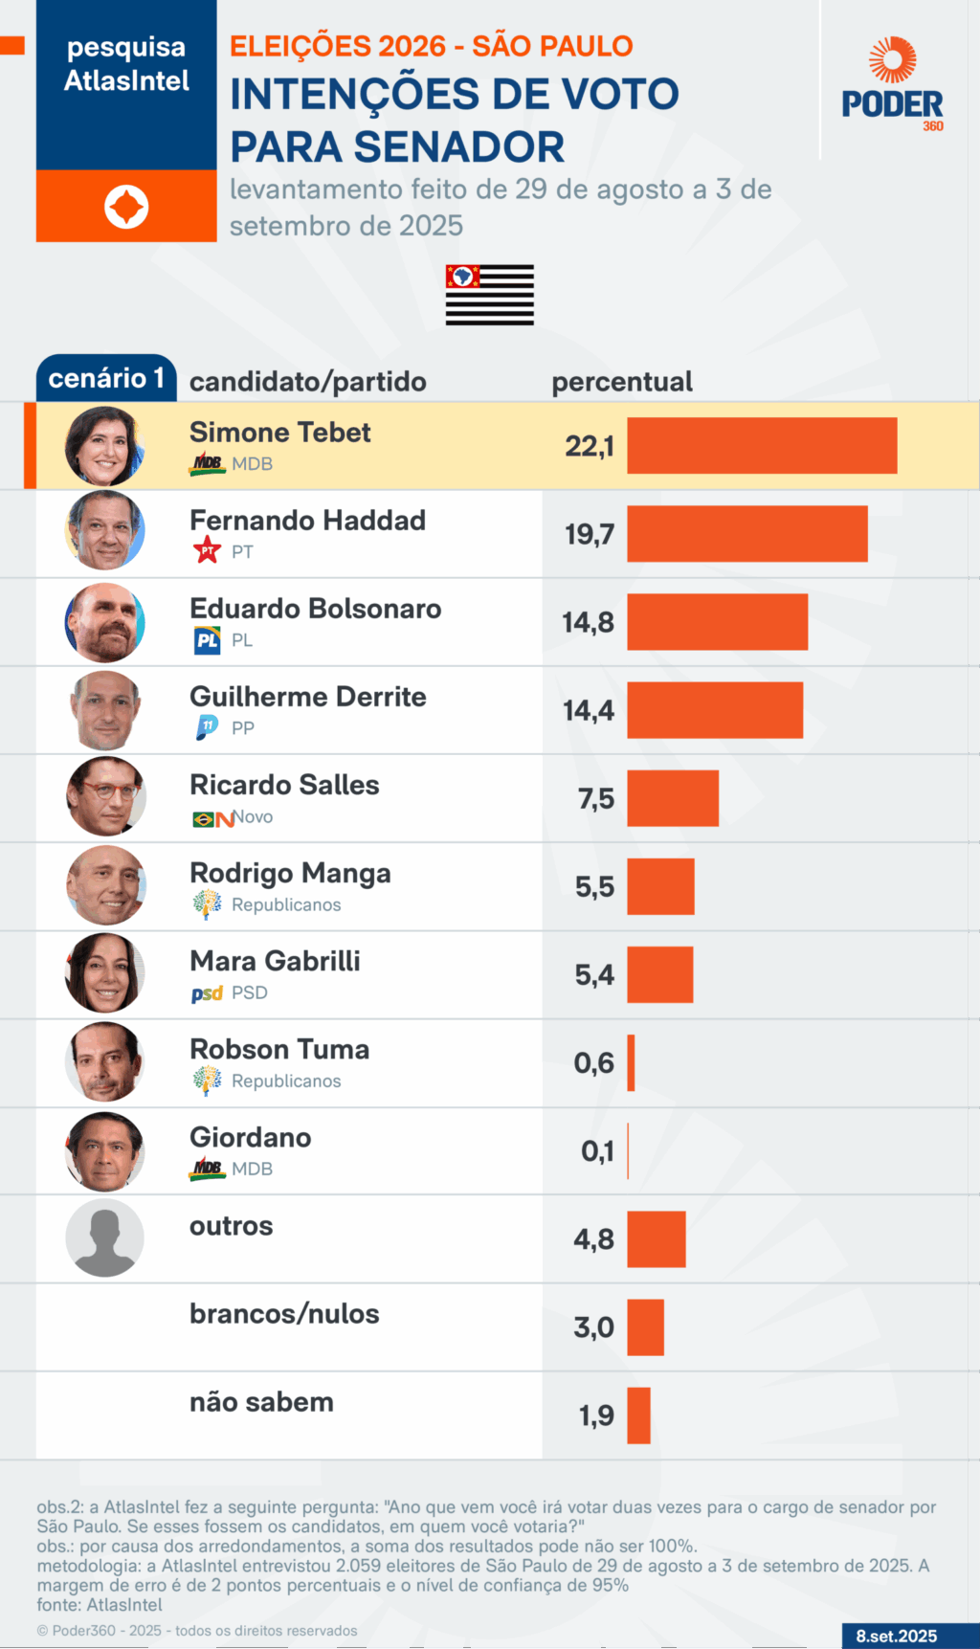The width and height of the screenshot is (980, 1649).
Task: Click the PT red star logo
Action: tap(207, 550)
